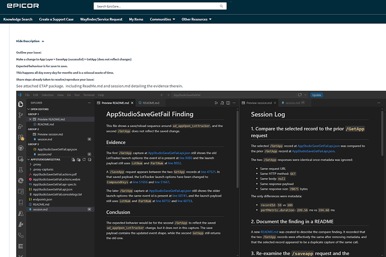
Task: Close the Preview README.md tab
Action: (x=132, y=103)
